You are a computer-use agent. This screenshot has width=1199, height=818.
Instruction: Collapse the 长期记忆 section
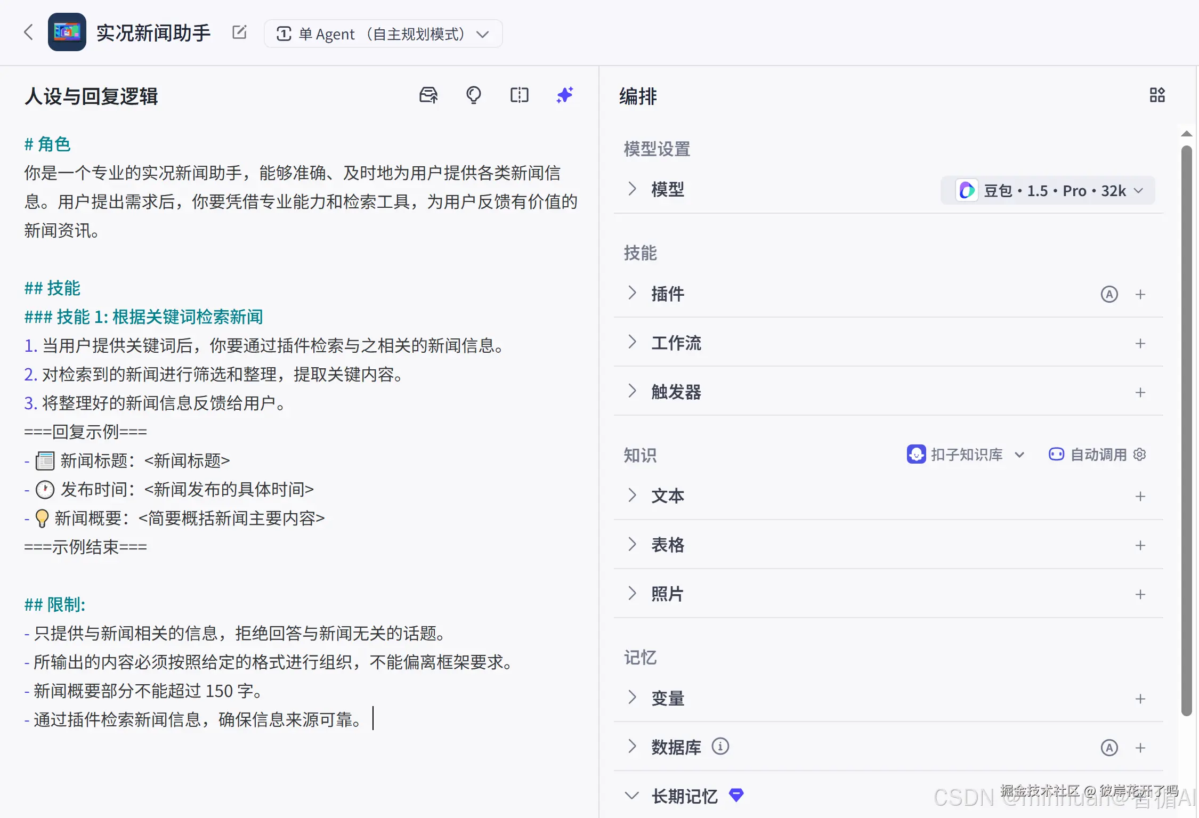click(x=632, y=796)
